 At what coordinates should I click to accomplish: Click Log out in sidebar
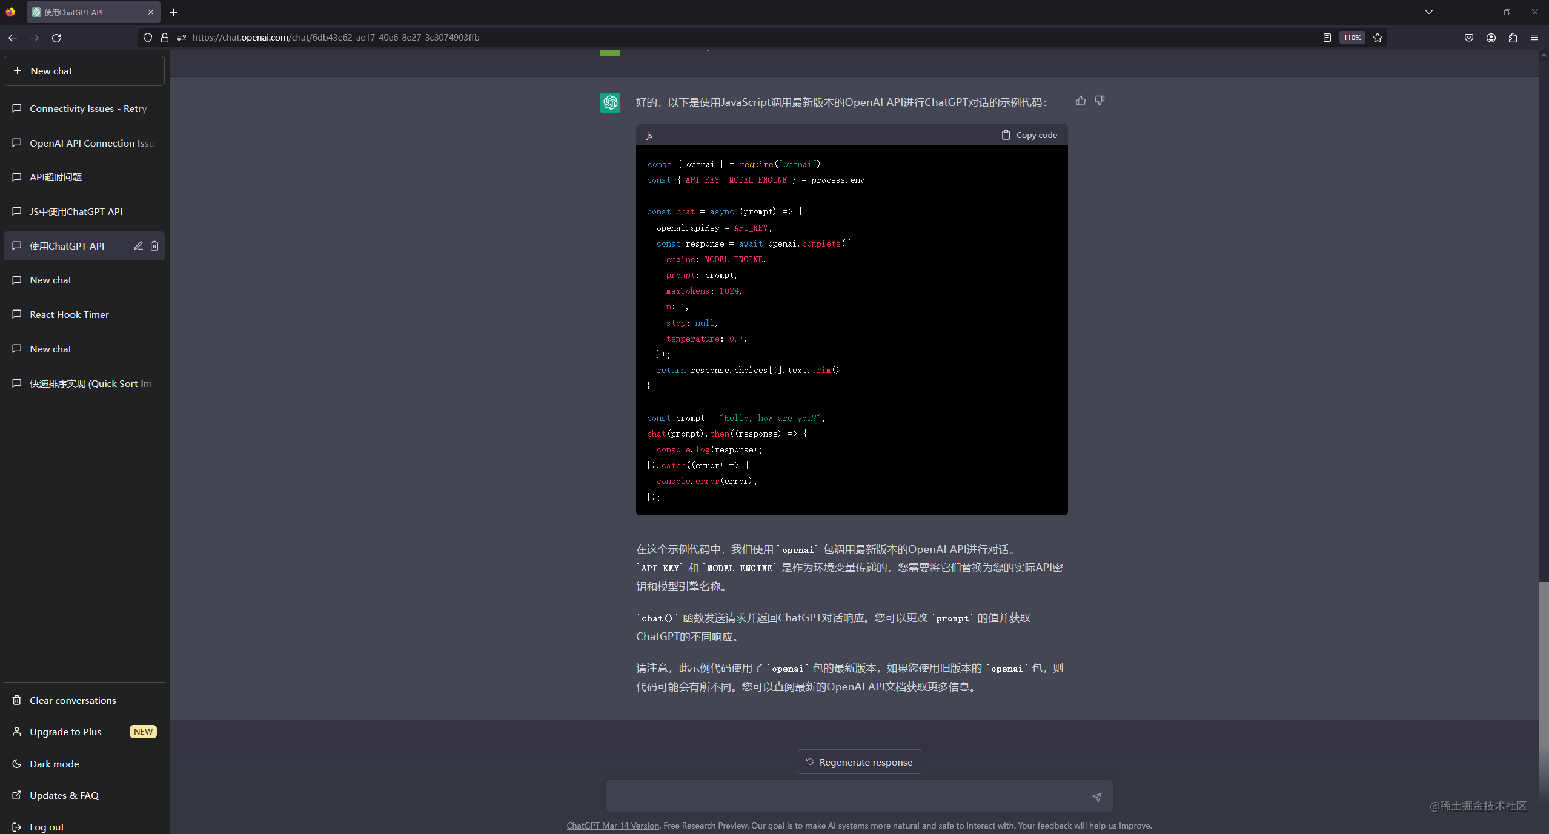84,827
